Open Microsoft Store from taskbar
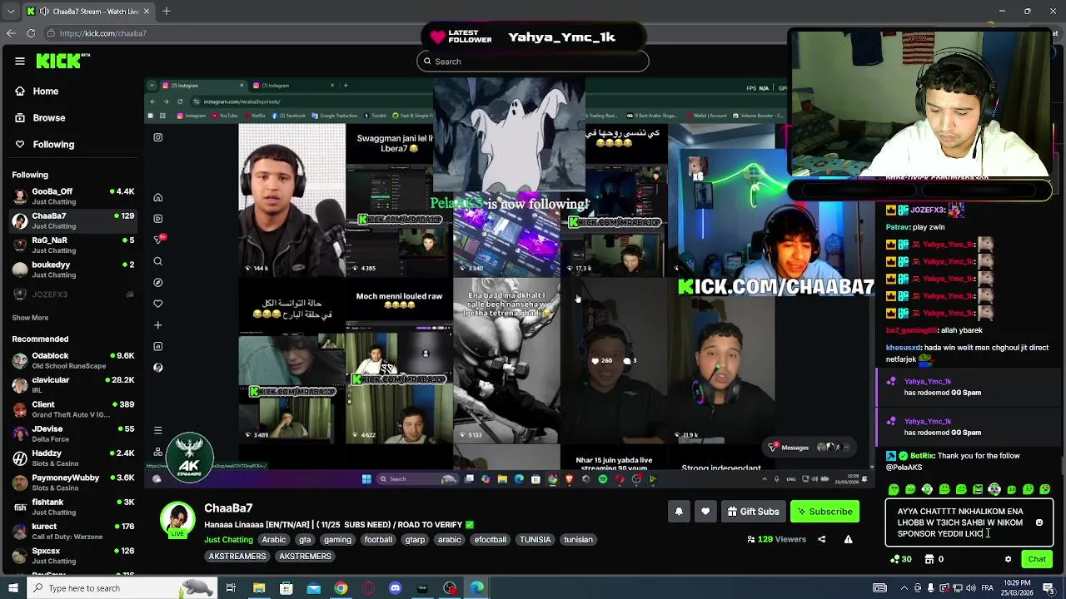 (x=286, y=588)
